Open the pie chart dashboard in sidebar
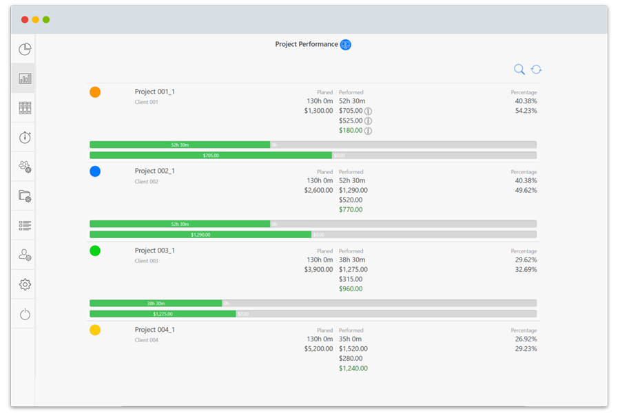The image size is (620, 413). coord(25,50)
